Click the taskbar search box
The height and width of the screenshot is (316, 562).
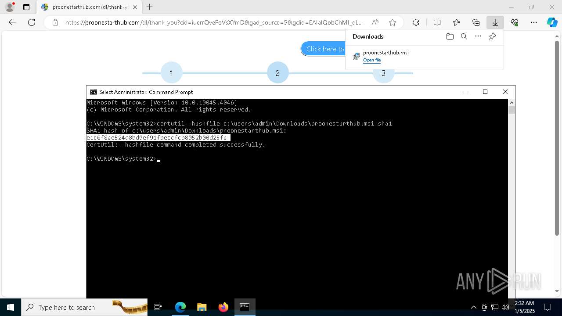84,307
